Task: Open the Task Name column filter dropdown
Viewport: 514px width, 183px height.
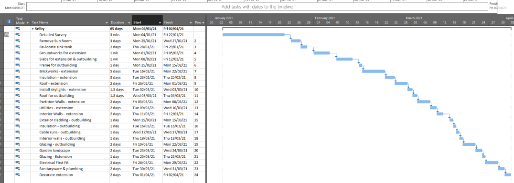Action: pyautogui.click(x=107, y=23)
